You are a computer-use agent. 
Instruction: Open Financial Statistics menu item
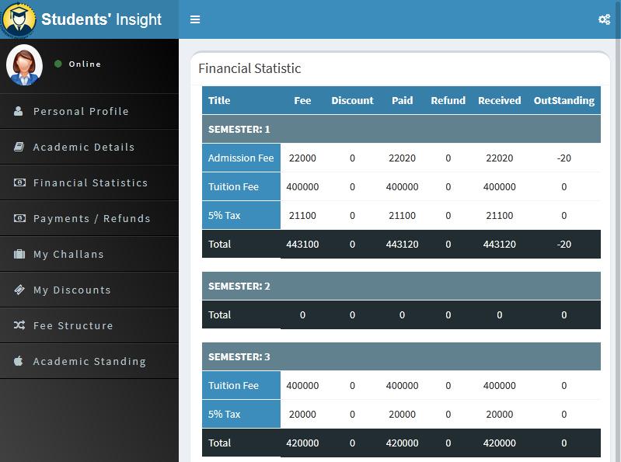[89, 182]
